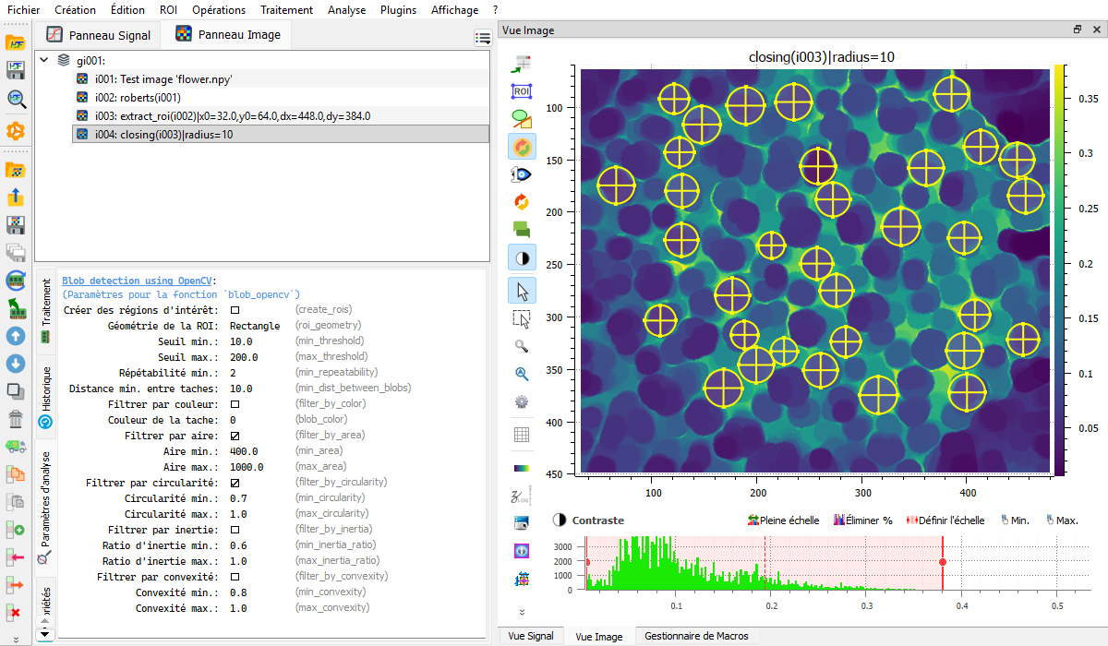
Task: Toggle the grid icon in image toolbar
Action: click(522, 435)
